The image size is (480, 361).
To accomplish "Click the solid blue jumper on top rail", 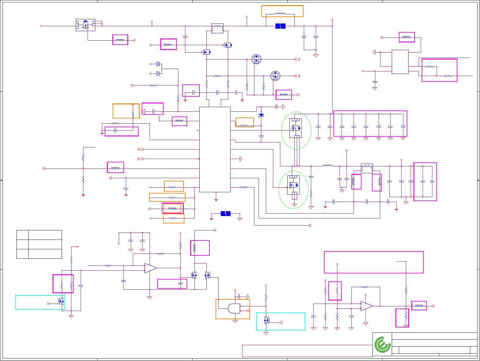I will pyautogui.click(x=280, y=26).
